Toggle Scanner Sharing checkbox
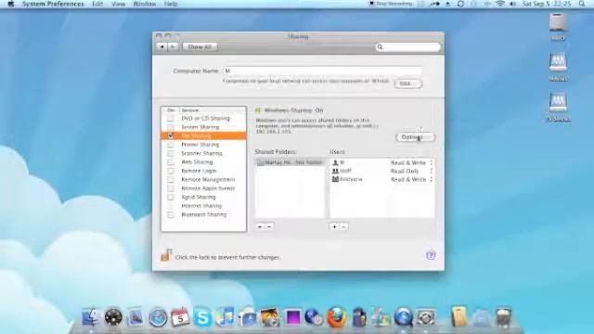Viewport: 594px width, 334px height. tap(171, 153)
